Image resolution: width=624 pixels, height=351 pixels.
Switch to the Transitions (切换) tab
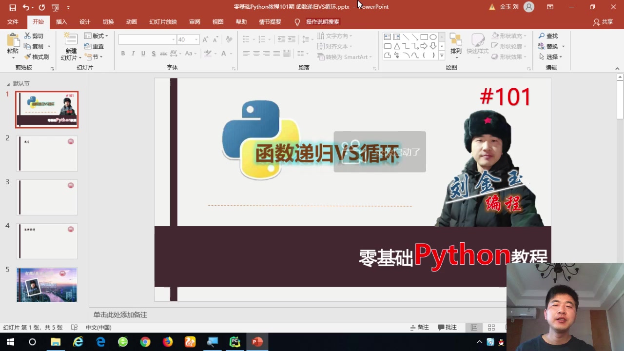108,22
